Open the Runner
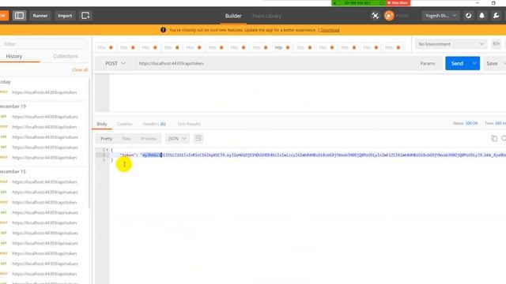The image size is (506, 284). pyautogui.click(x=40, y=16)
